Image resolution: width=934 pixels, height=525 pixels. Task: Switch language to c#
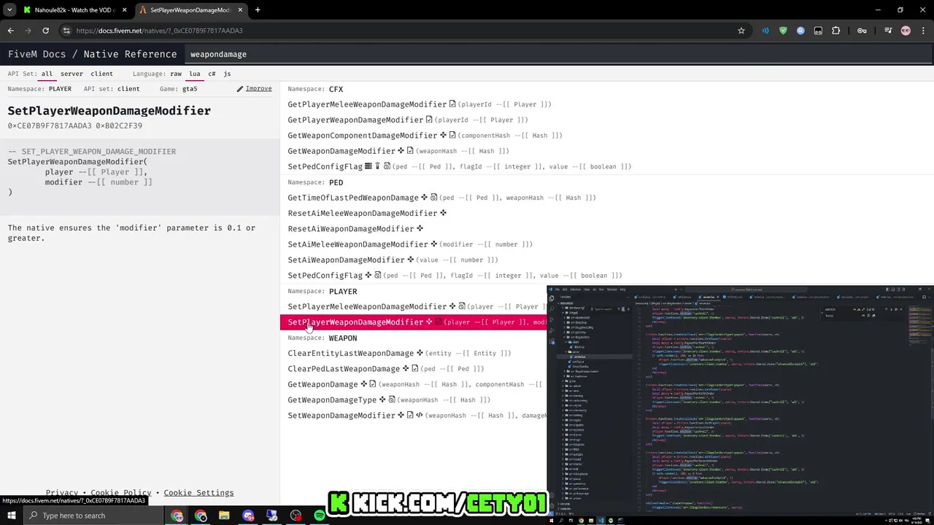click(x=212, y=74)
